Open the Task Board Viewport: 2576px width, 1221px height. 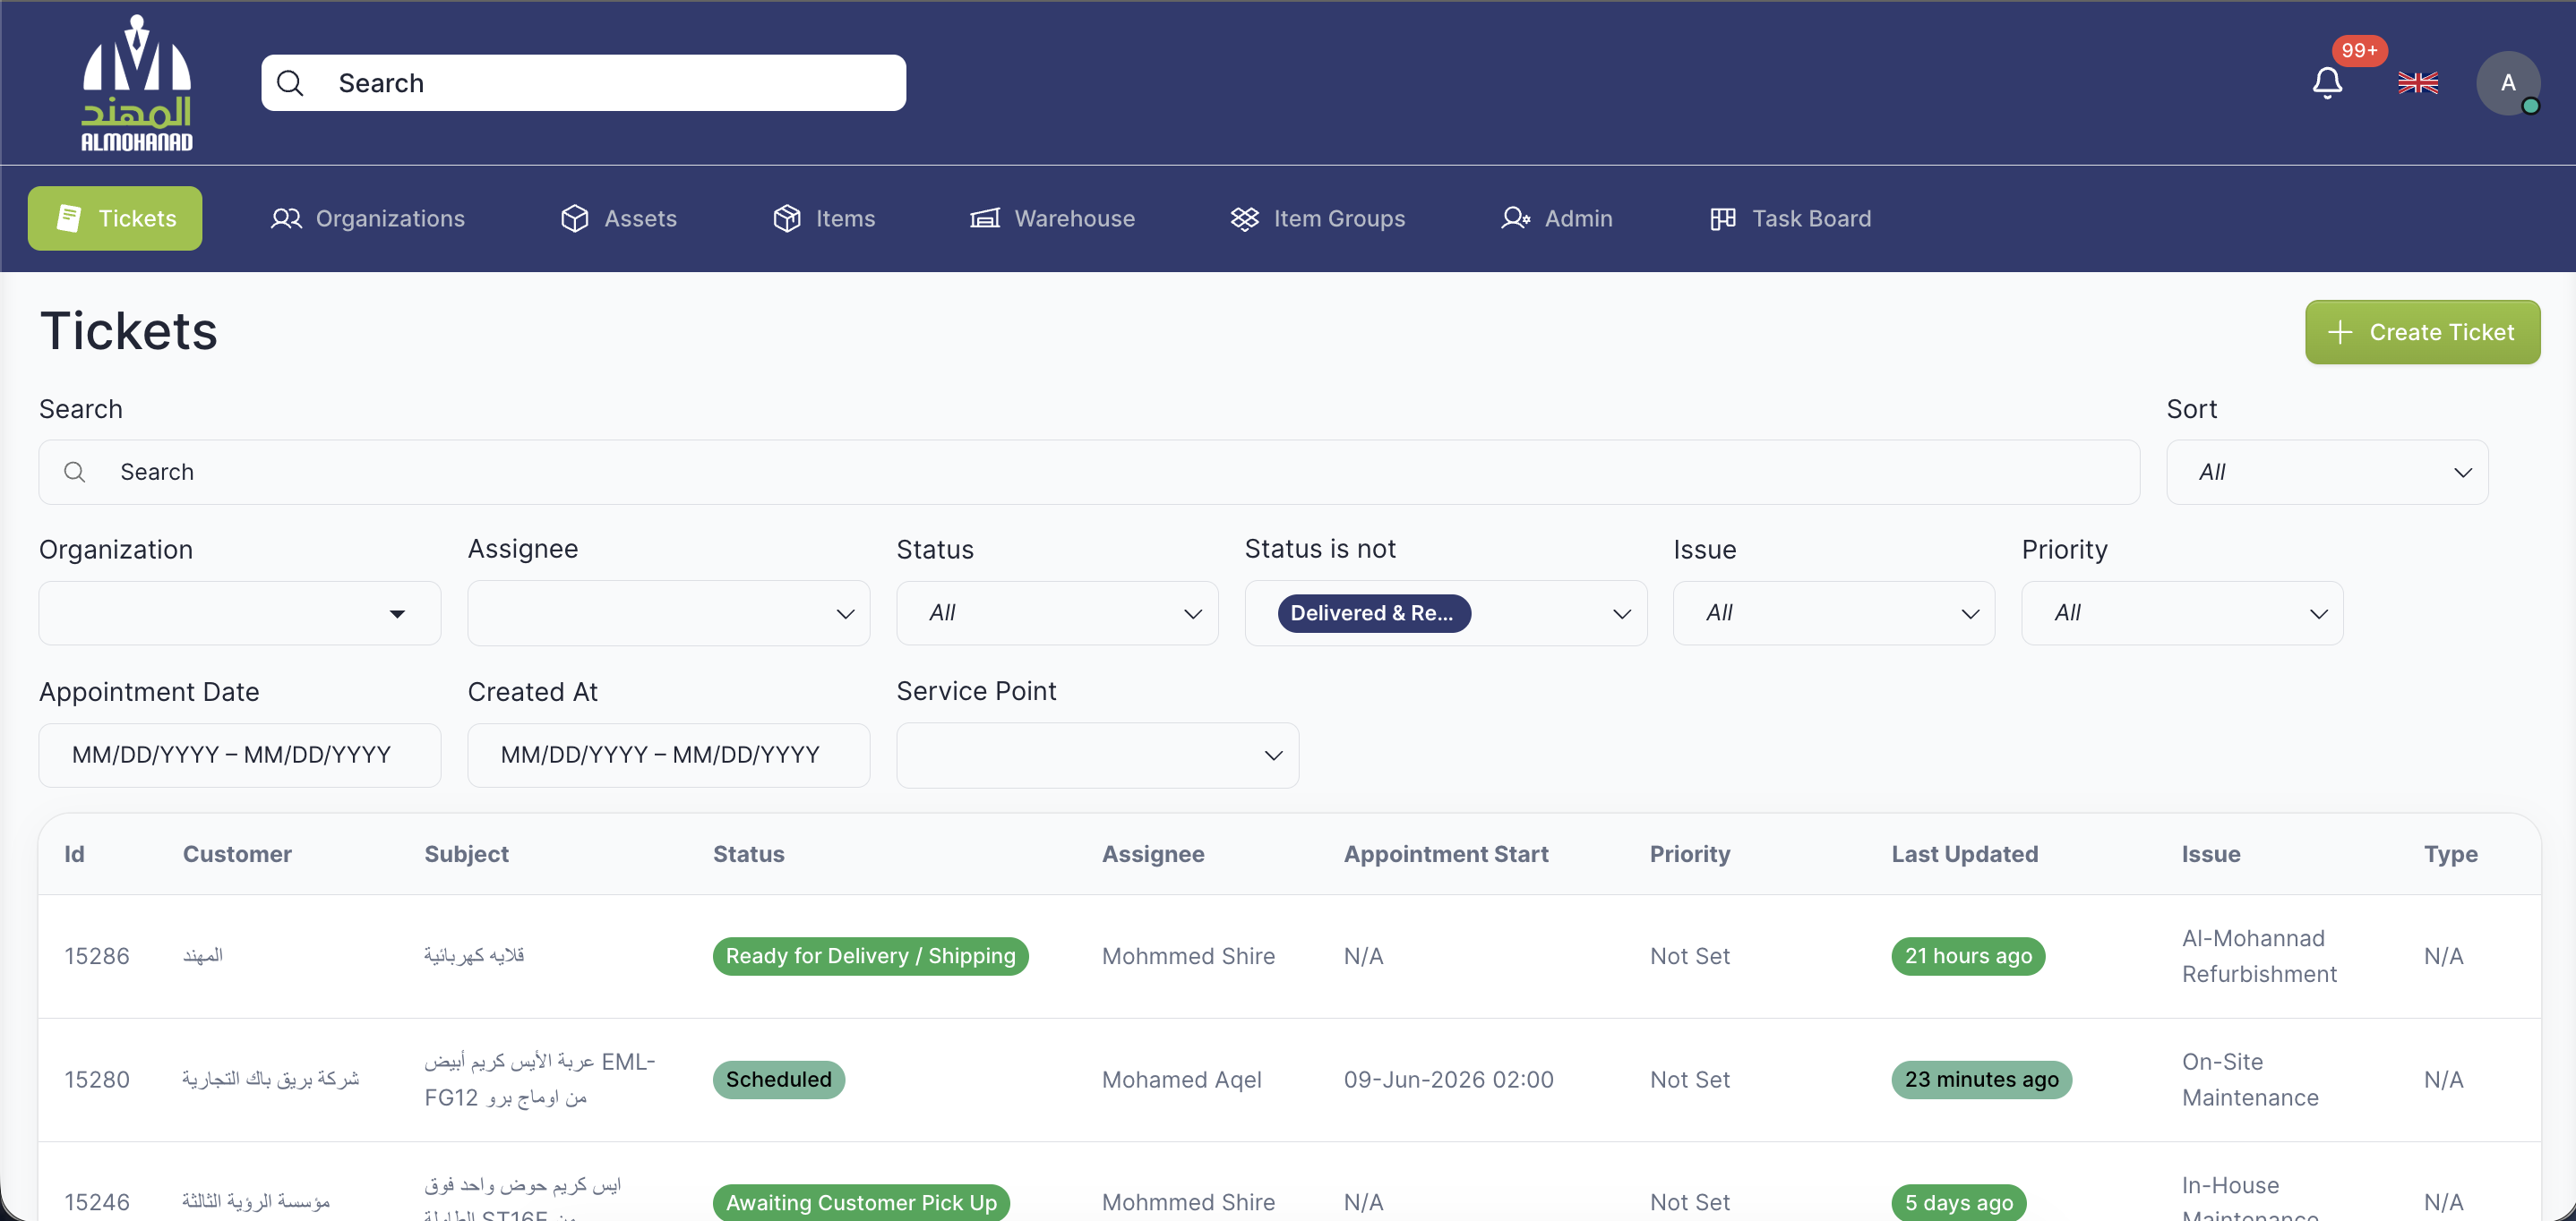pos(1790,218)
